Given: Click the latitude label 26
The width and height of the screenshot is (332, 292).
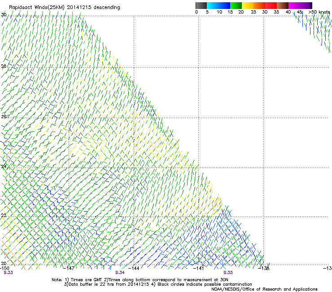Looking at the screenshot, I should click(4, 117).
